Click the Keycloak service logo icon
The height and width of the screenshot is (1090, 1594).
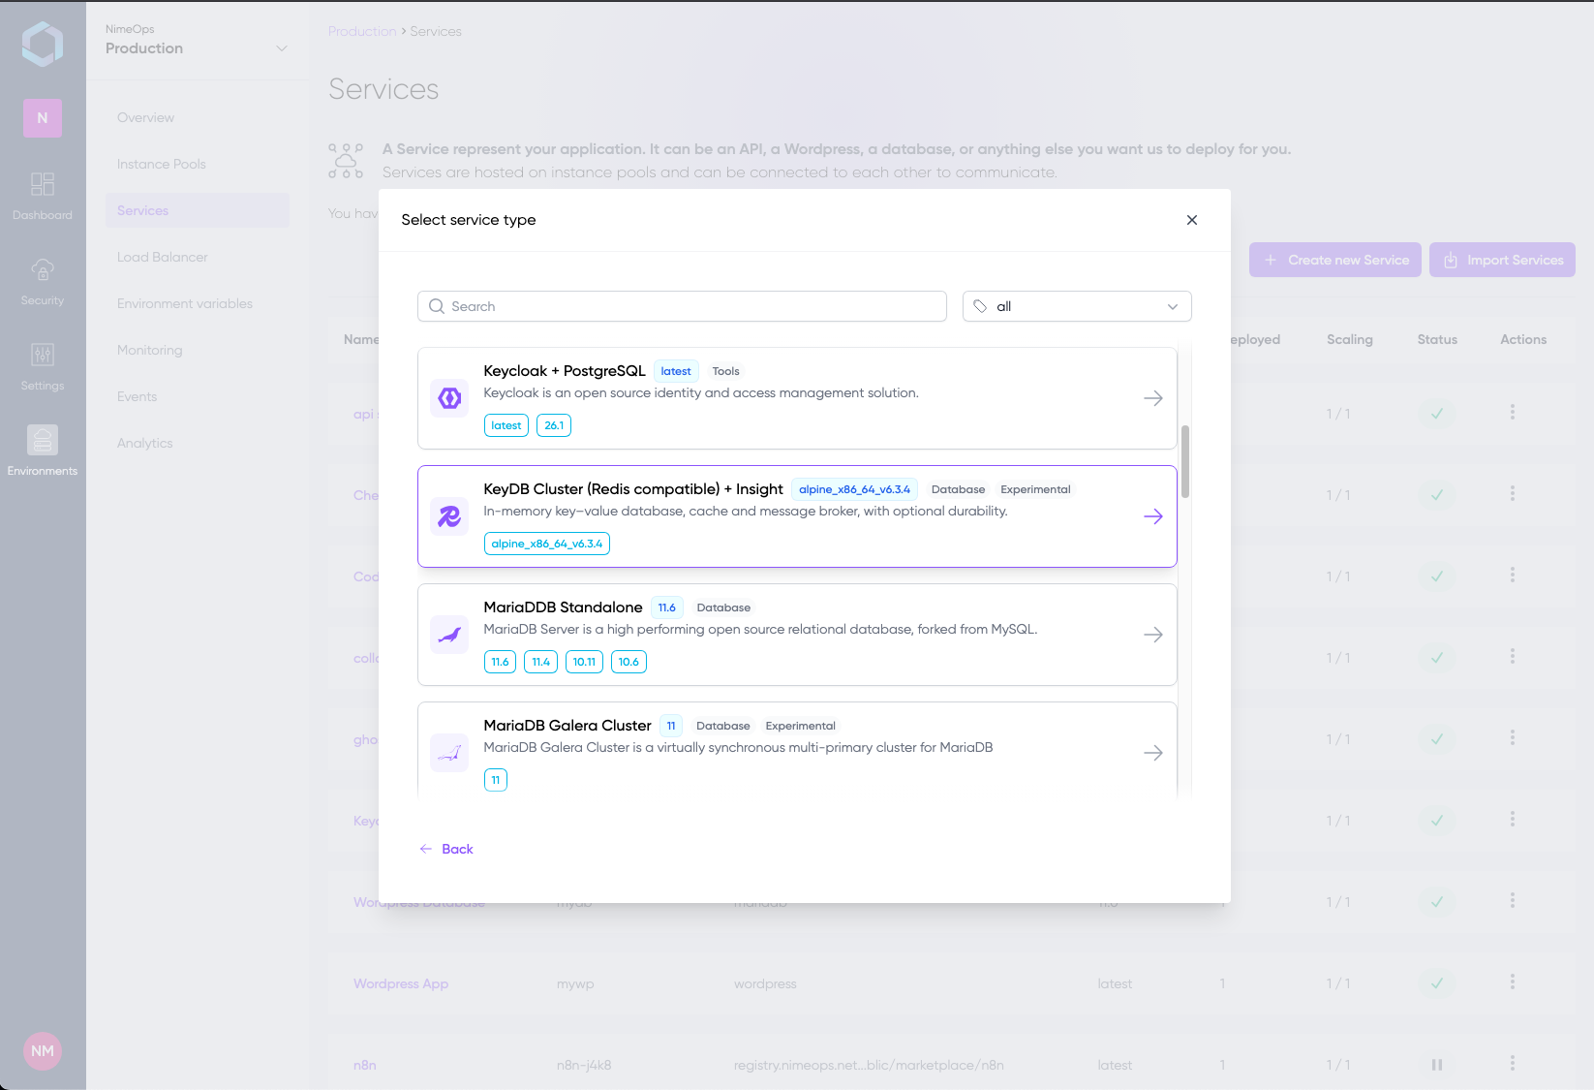pos(449,398)
